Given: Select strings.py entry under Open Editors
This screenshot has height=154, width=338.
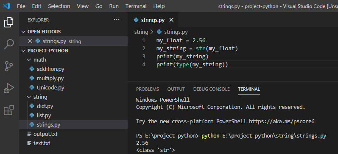Looking at the screenshot, I should coord(73,41).
